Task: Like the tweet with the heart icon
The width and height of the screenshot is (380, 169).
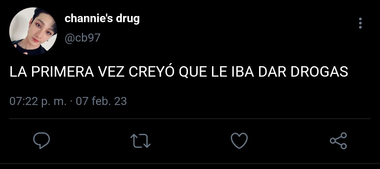Action: 239,141
